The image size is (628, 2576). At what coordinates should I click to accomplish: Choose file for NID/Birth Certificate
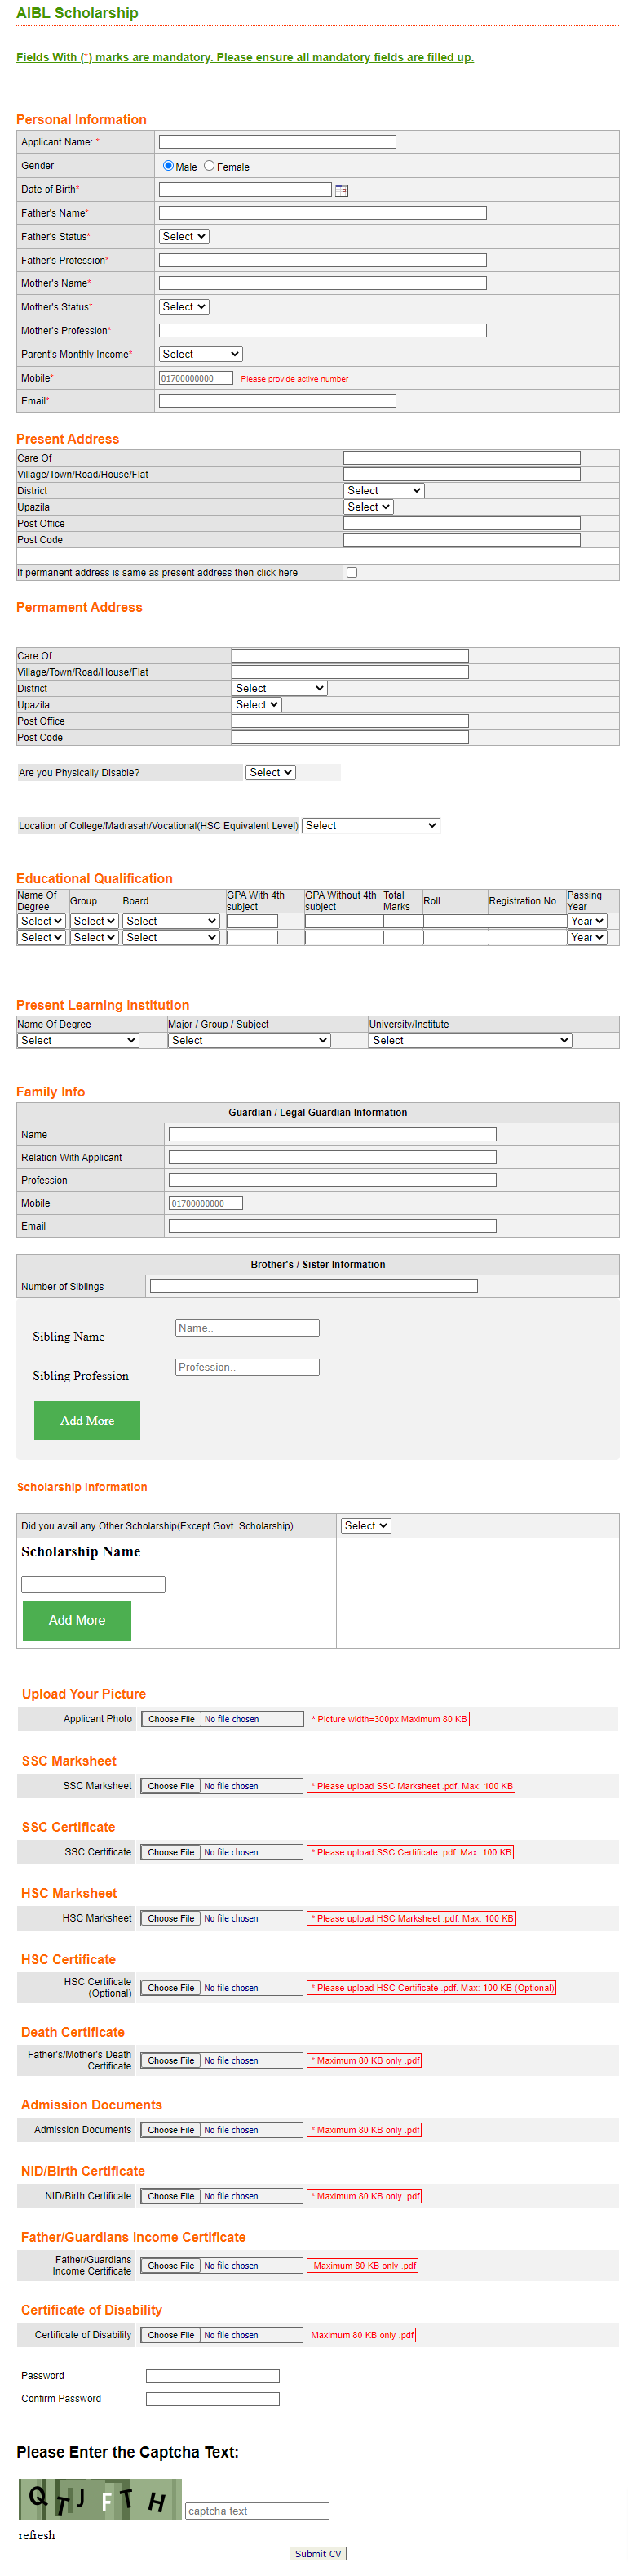170,2197
